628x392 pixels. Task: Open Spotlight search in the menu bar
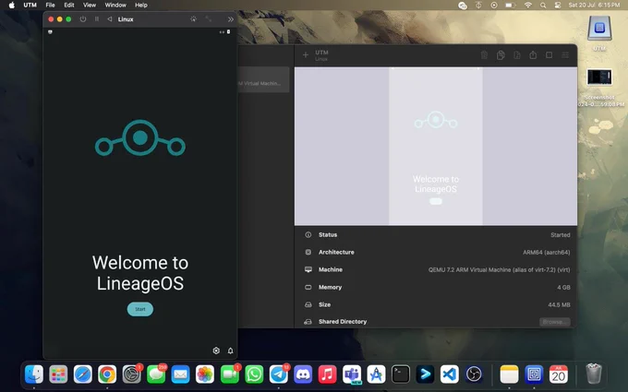(x=543, y=6)
